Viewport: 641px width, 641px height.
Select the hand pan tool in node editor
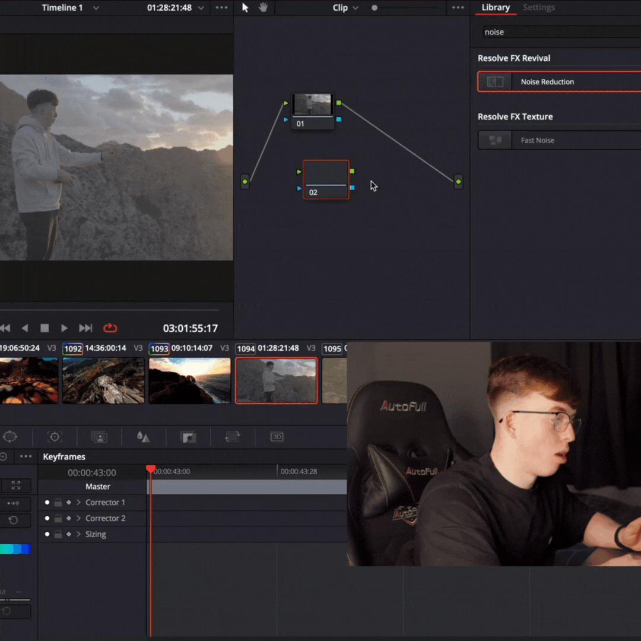click(x=263, y=8)
